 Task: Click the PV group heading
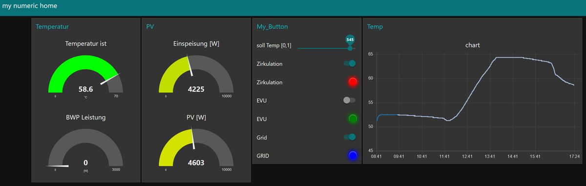pyautogui.click(x=150, y=26)
